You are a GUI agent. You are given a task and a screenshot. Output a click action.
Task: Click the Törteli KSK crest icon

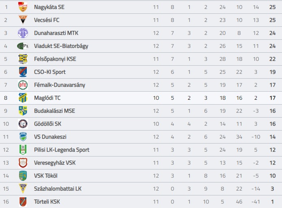(23, 202)
